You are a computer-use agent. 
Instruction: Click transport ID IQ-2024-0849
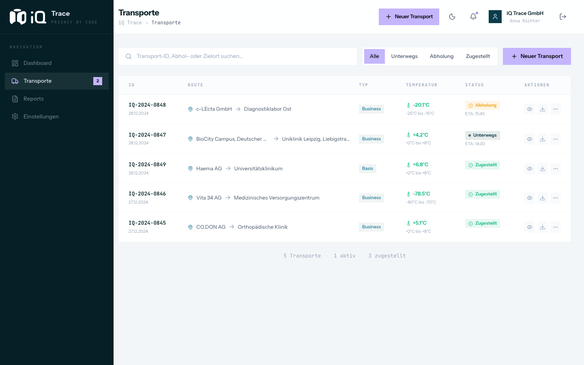pyautogui.click(x=147, y=165)
